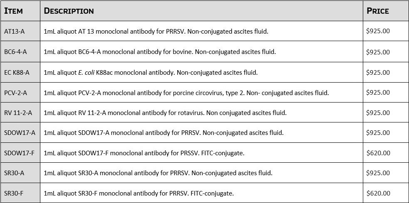Screen dimensions: 409x203
Task: Select the EC K88-A item cell
Action: (17, 72)
